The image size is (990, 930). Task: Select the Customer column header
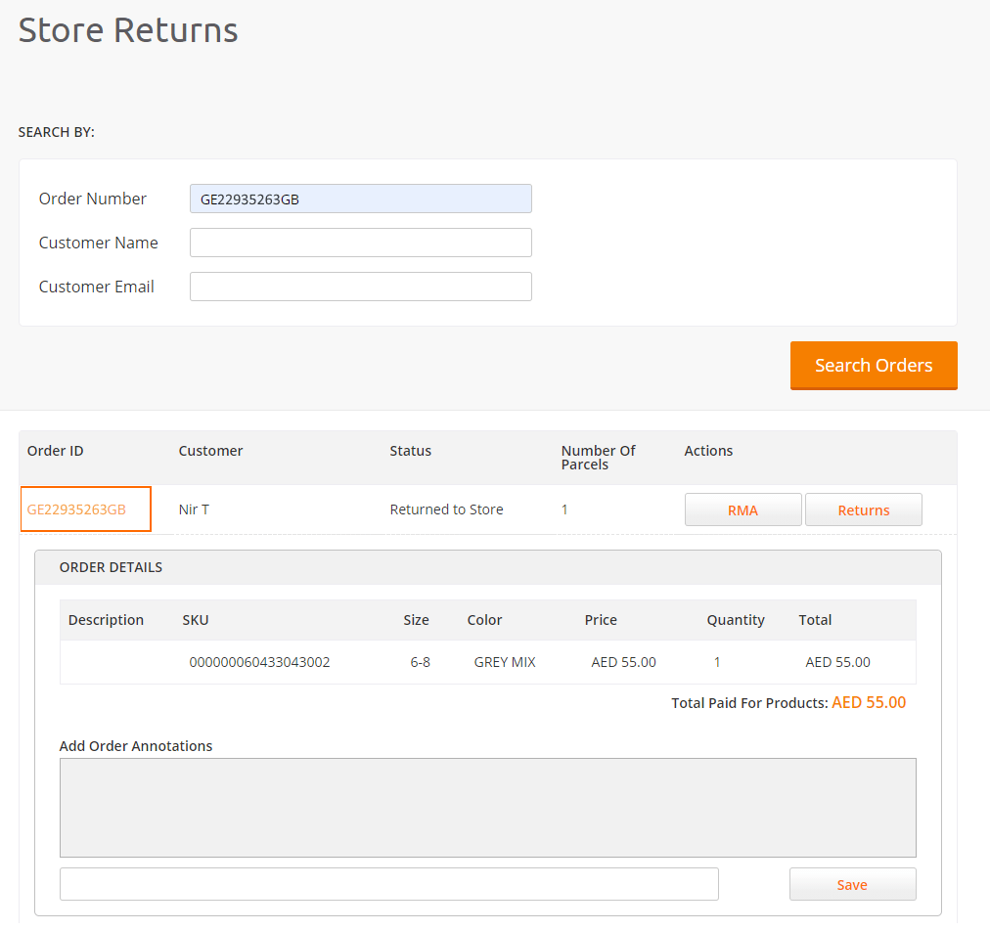[x=211, y=451]
